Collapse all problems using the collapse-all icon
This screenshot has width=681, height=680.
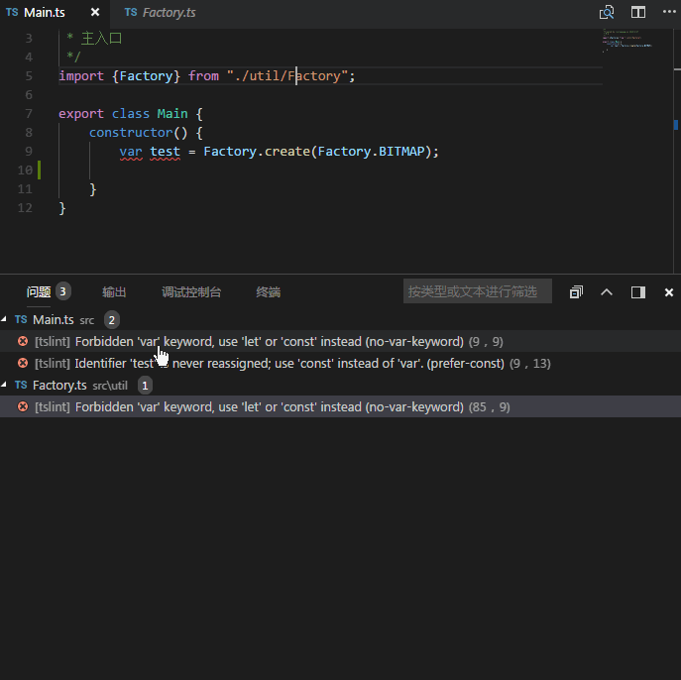[x=576, y=292]
